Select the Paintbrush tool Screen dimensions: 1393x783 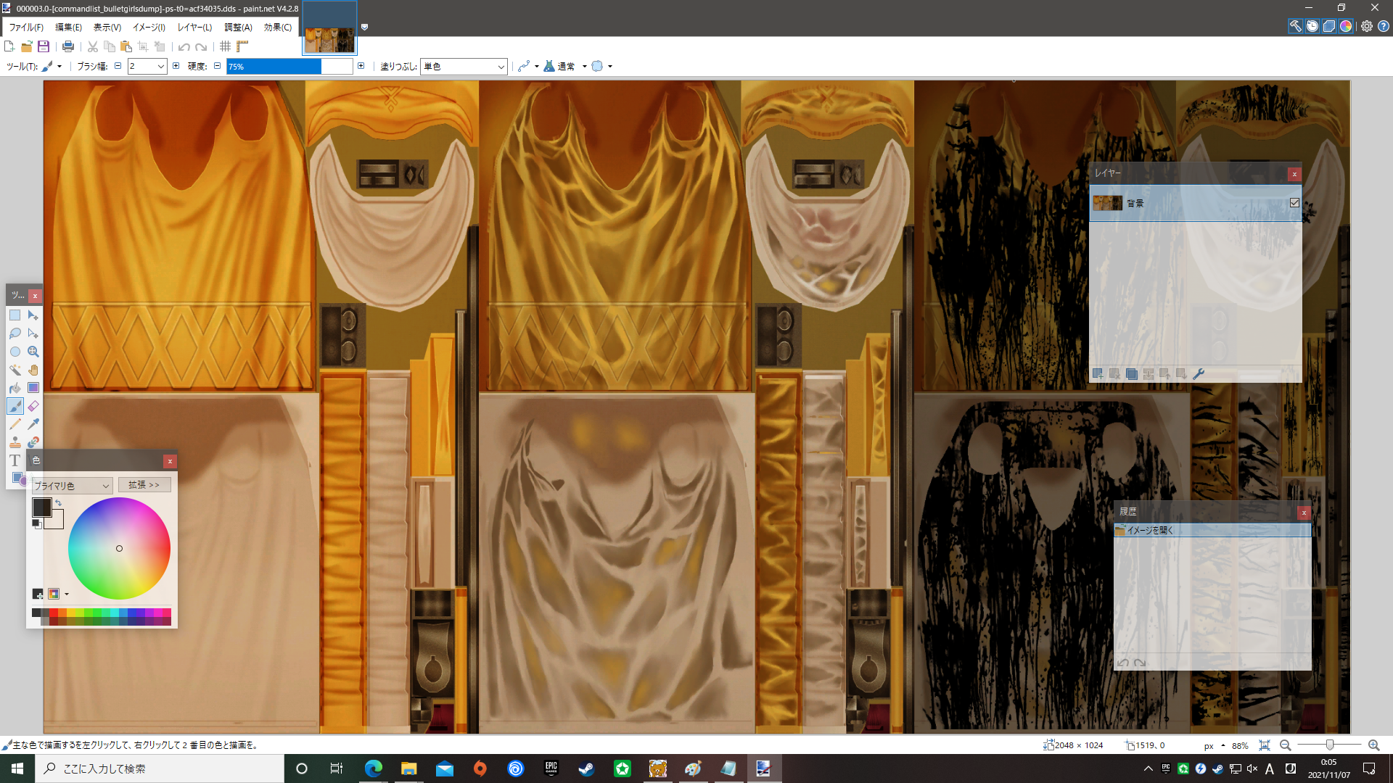15,406
